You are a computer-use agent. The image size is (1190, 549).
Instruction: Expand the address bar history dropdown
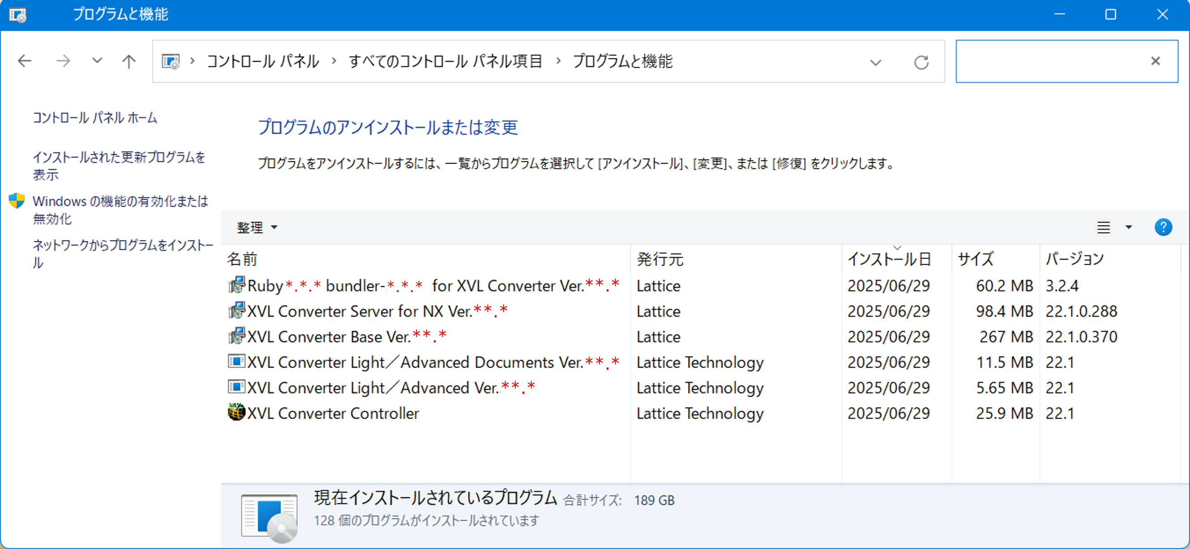tap(875, 62)
